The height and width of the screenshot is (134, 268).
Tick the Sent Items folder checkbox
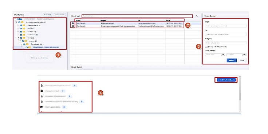point(21,35)
